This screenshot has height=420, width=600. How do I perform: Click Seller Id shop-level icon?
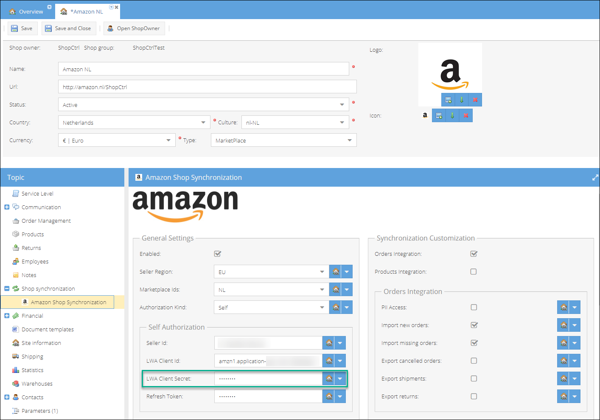coord(329,343)
